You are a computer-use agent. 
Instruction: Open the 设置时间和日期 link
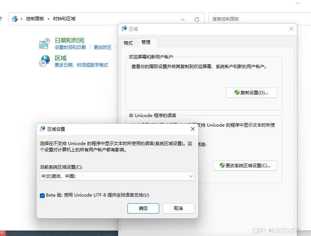[71, 47]
